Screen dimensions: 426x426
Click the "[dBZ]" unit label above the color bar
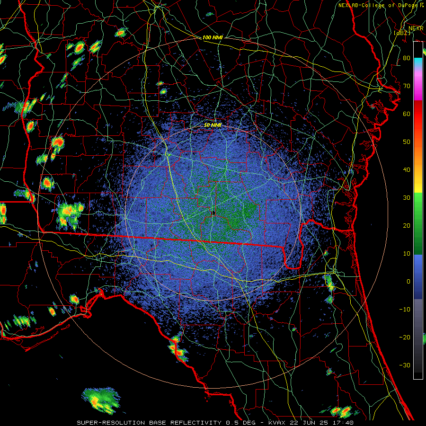(x=402, y=33)
